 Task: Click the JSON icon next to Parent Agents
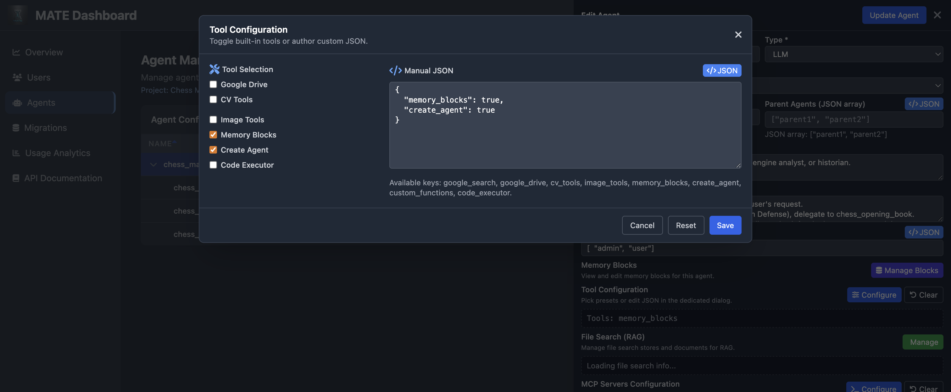(x=924, y=104)
